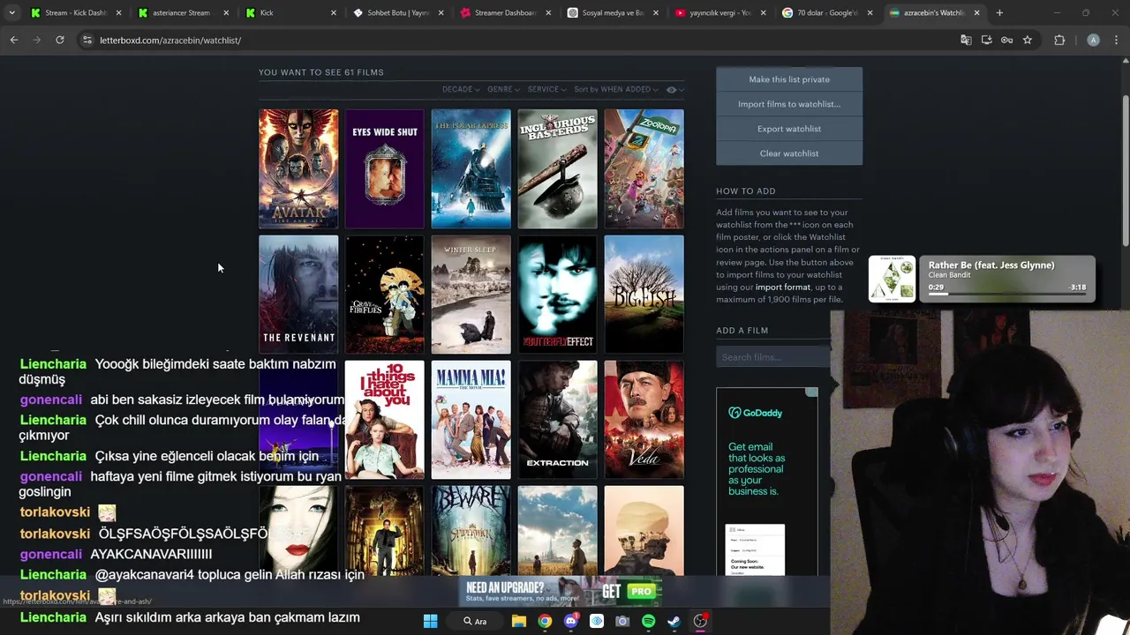
Task: Open File Explorer from the taskbar
Action: (x=519, y=621)
